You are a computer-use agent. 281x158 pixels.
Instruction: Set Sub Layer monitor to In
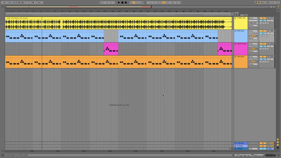click(x=249, y=62)
